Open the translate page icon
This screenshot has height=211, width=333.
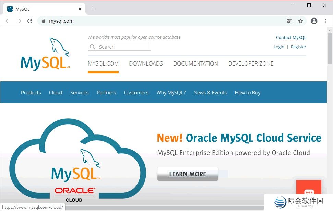(x=289, y=21)
